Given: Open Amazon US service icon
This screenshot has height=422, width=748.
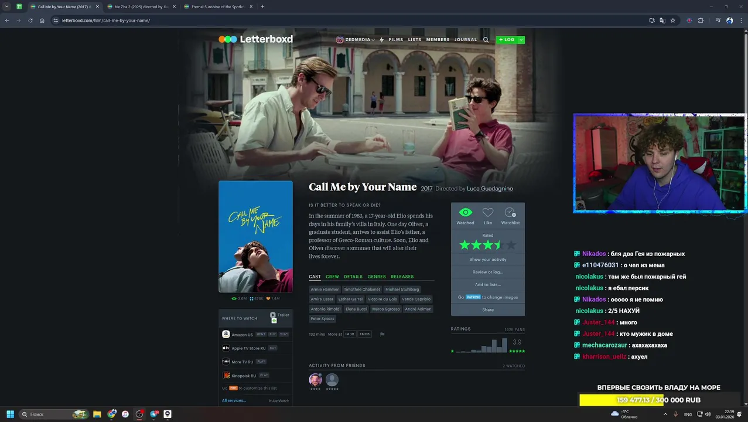Looking at the screenshot, I should (x=226, y=334).
